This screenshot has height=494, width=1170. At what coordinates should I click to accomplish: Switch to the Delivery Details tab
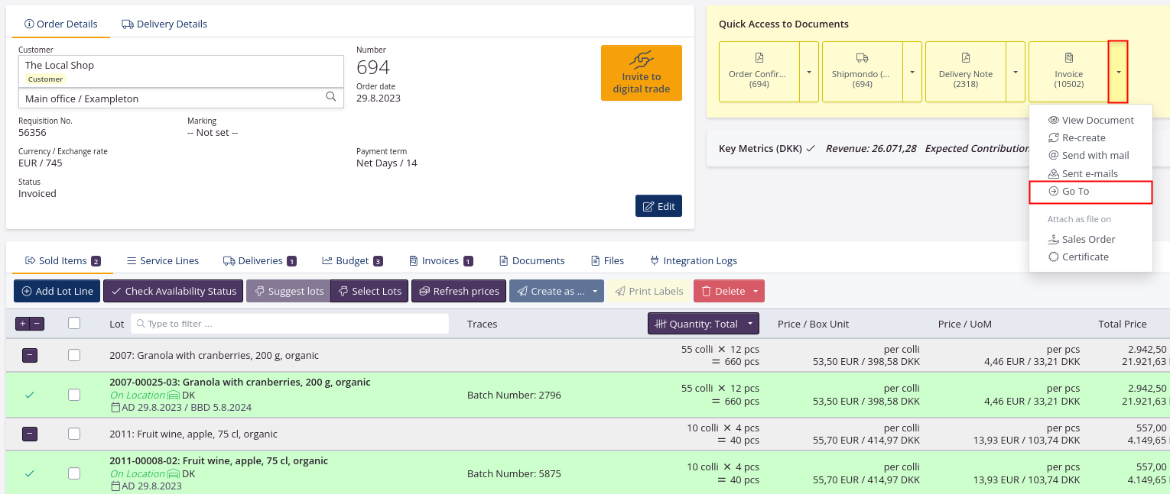tap(164, 24)
